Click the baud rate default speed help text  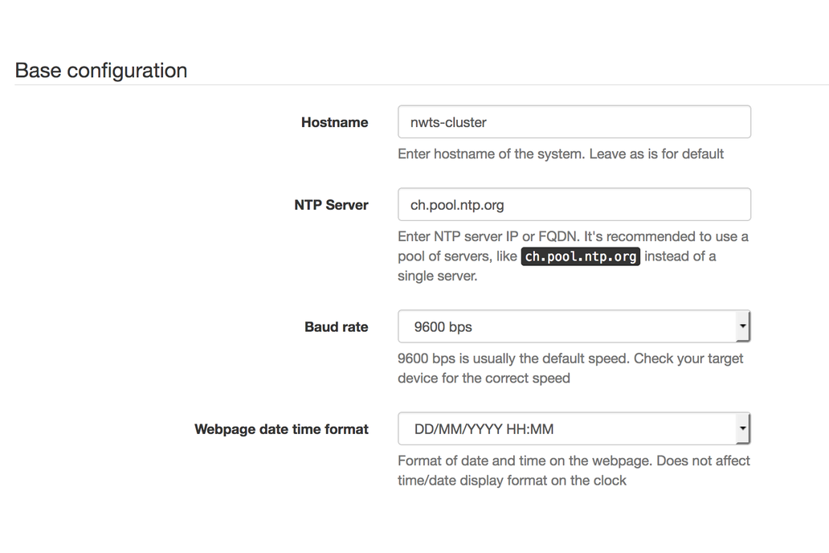point(570,358)
